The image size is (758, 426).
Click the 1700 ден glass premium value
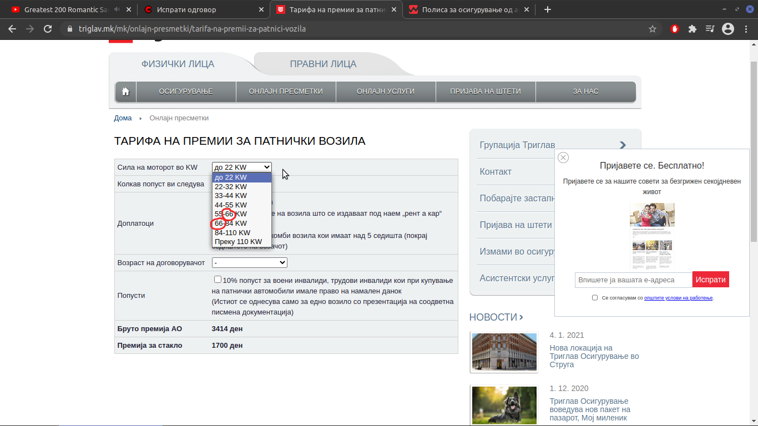point(227,346)
